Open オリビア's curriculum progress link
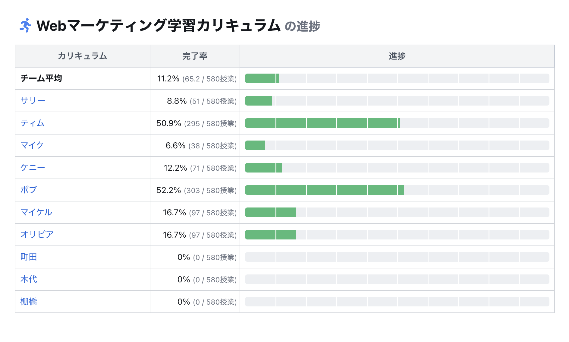Image resolution: width=569 pixels, height=342 pixels. [x=37, y=235]
